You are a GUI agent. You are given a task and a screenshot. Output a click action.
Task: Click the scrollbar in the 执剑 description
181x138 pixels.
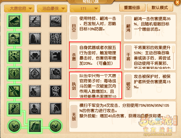point(119,79)
